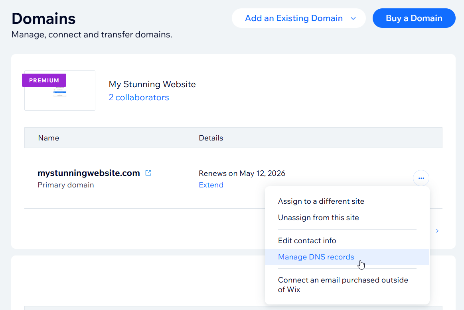Click the Buy a Domain button

pos(414,18)
